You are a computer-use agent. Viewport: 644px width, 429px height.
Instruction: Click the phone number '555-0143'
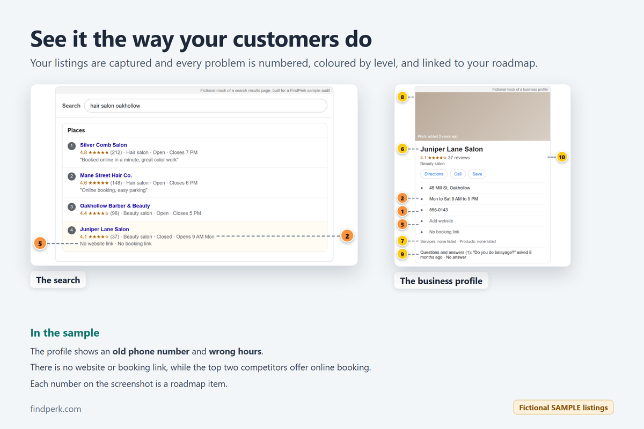[x=438, y=210]
